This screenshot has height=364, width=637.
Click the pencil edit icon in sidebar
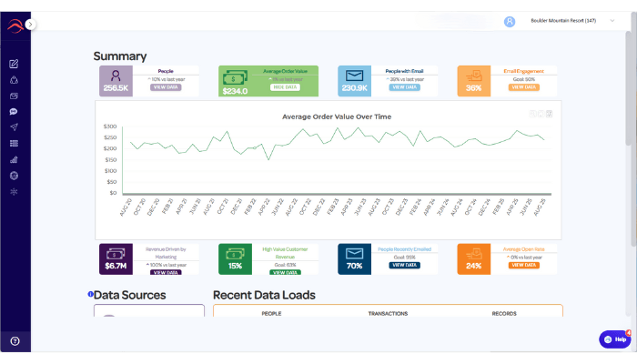[15, 64]
